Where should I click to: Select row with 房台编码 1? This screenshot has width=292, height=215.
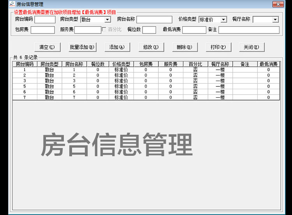pos(146,70)
